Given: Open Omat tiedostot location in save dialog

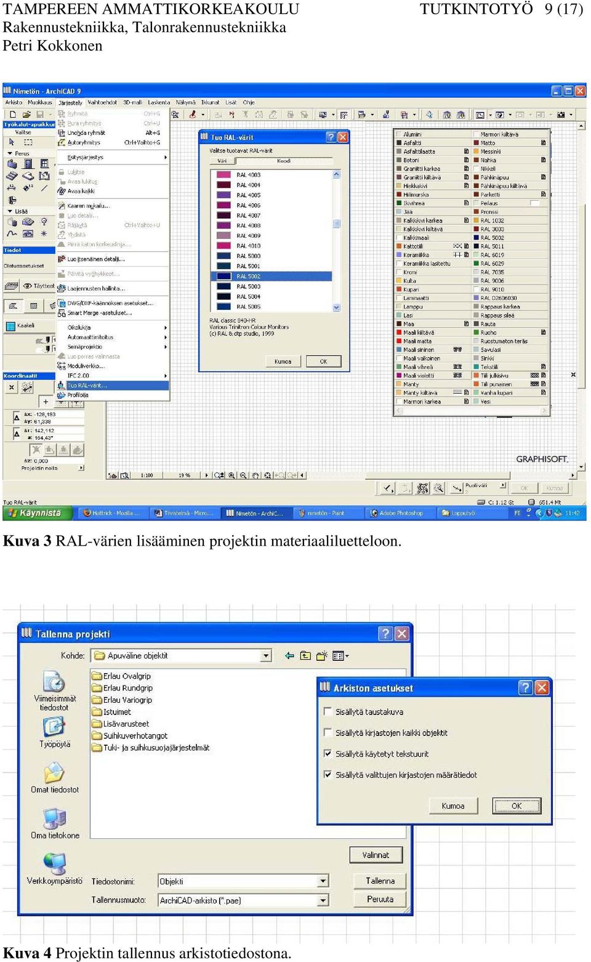Looking at the screenshot, I should pos(55,777).
